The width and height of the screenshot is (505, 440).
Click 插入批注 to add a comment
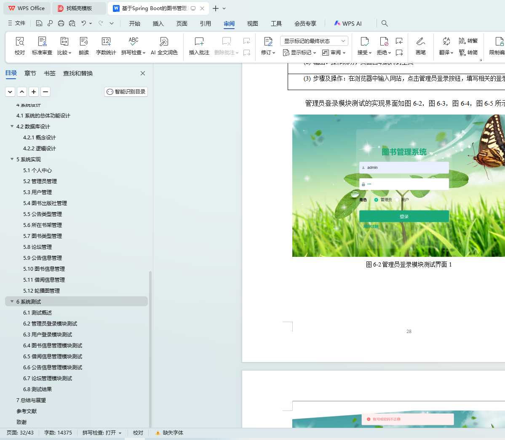199,46
